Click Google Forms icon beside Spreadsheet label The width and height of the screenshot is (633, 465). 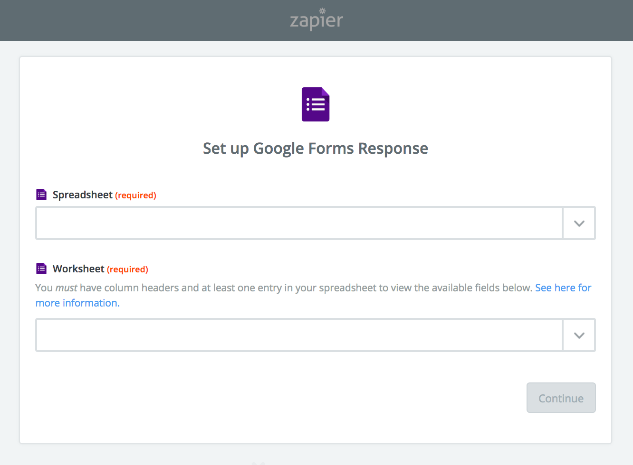coord(41,195)
